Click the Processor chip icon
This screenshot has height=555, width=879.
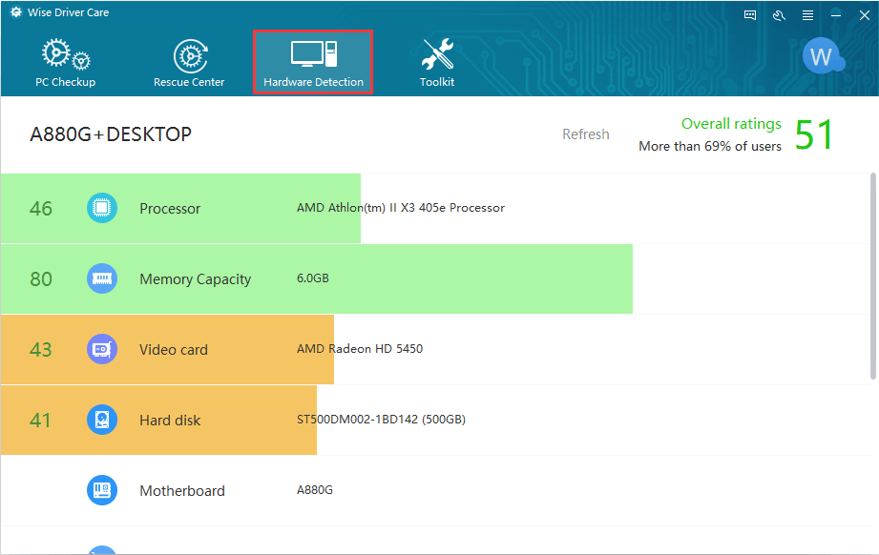click(102, 208)
